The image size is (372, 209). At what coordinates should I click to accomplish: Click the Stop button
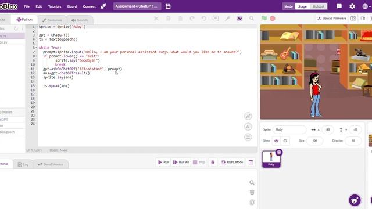pos(199,162)
